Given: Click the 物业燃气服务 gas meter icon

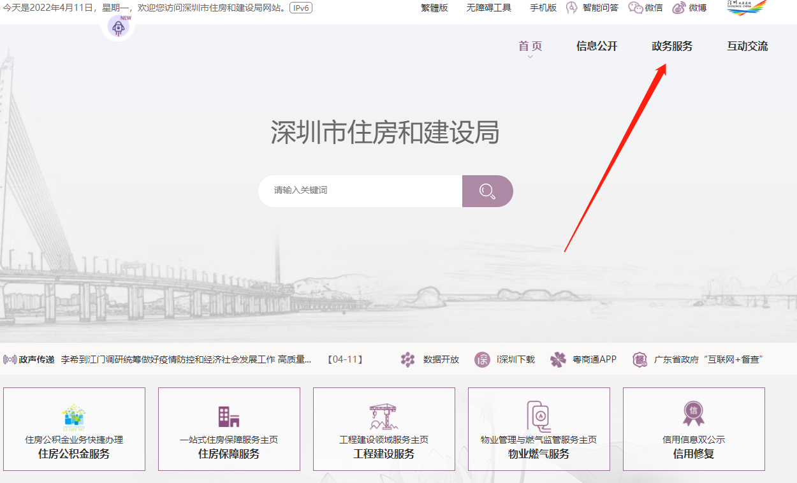Looking at the screenshot, I should pos(539,416).
